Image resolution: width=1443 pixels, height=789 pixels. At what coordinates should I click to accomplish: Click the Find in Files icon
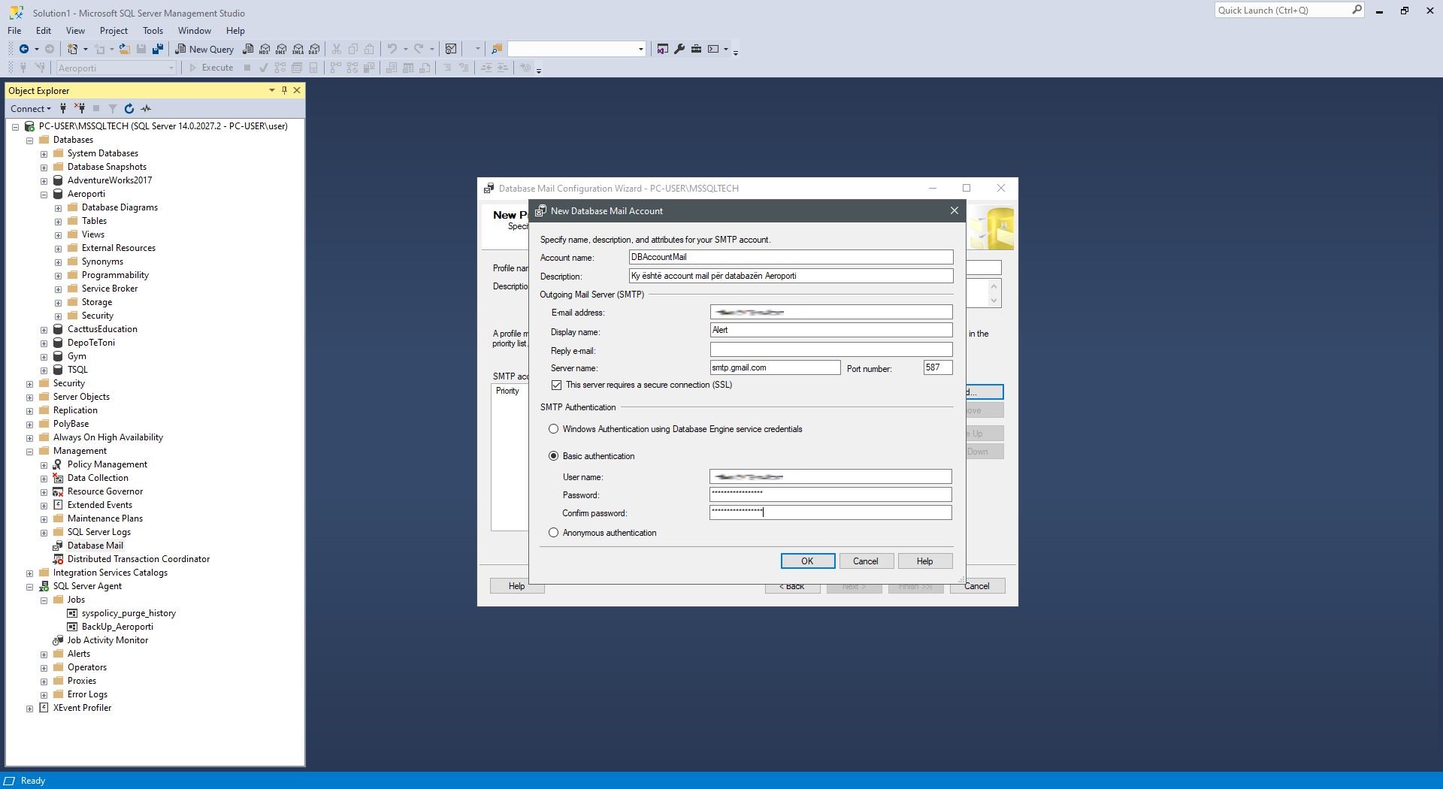tap(497, 49)
